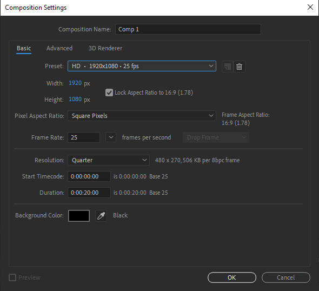Open the Drop Frame dropdown
This screenshot has height=291, width=319.
[216, 137]
